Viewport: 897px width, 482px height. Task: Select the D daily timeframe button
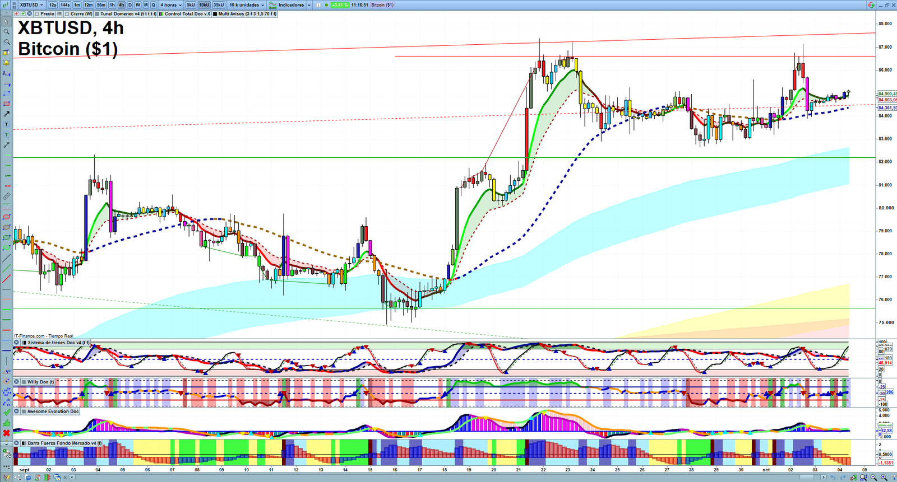click(x=130, y=5)
